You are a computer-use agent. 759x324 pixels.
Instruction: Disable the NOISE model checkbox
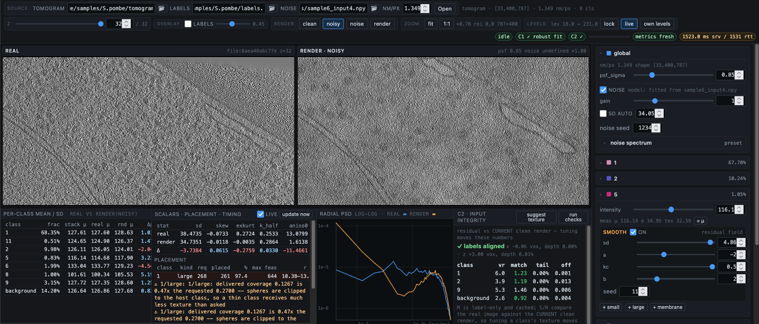[x=603, y=90]
